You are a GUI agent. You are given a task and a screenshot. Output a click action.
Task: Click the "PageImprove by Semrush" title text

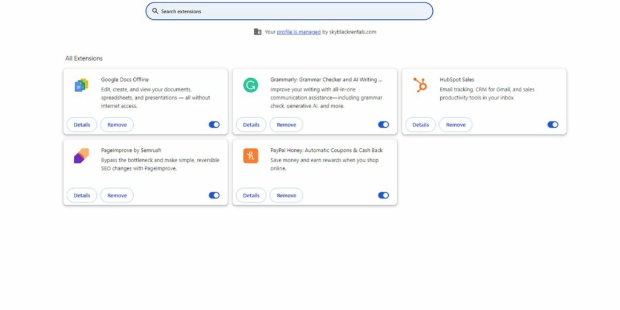(131, 150)
